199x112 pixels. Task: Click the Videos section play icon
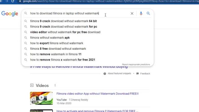(x=32, y=85)
